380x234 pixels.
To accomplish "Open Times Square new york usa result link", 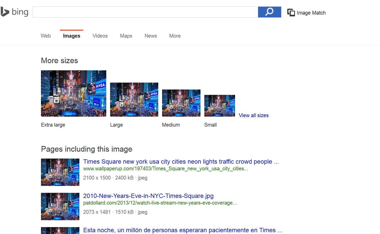I will tap(181, 162).
